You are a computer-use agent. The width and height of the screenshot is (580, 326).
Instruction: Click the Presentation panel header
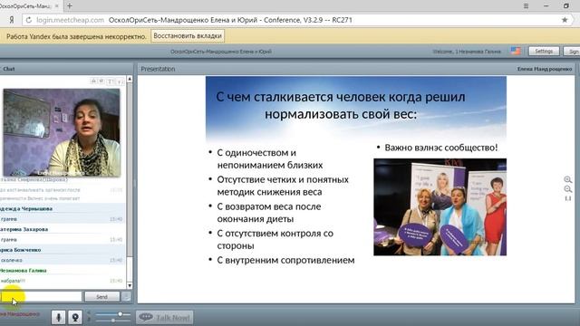click(x=356, y=69)
